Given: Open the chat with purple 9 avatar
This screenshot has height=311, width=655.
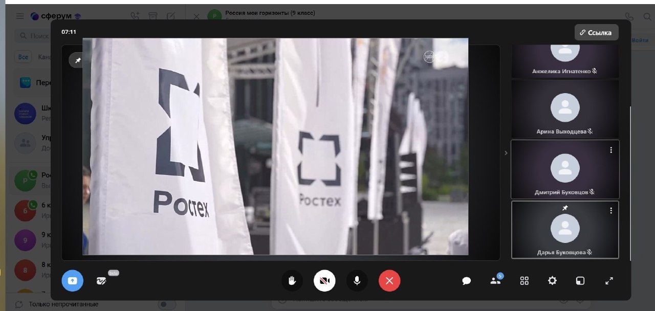Looking at the screenshot, I should tap(26, 240).
